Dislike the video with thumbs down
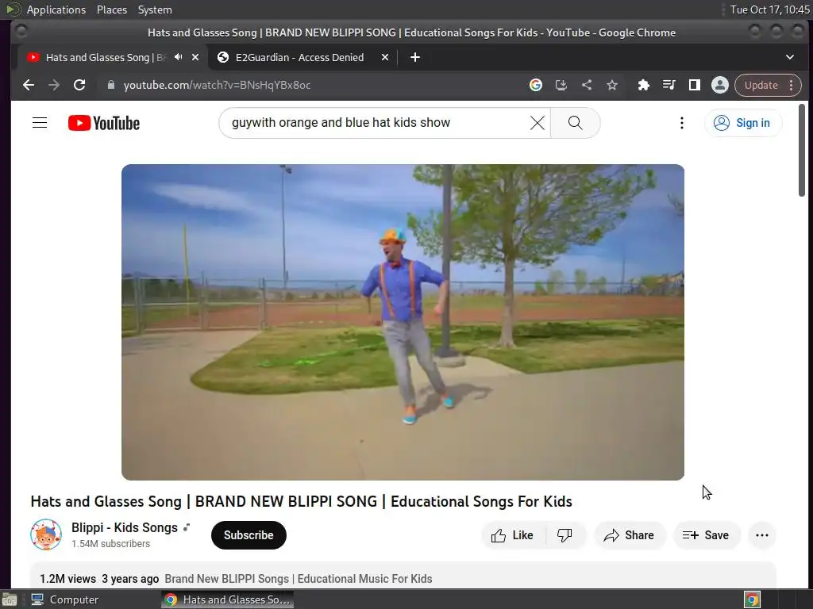The width and height of the screenshot is (813, 609). point(565,535)
